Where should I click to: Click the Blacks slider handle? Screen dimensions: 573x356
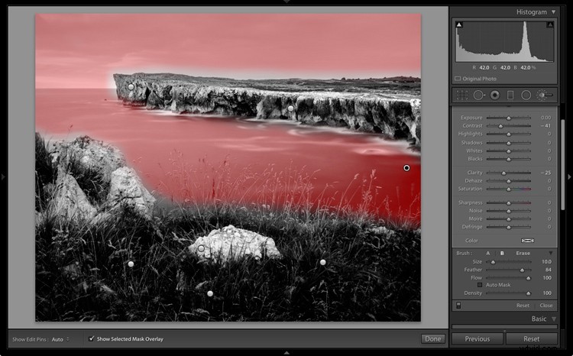[508, 159]
